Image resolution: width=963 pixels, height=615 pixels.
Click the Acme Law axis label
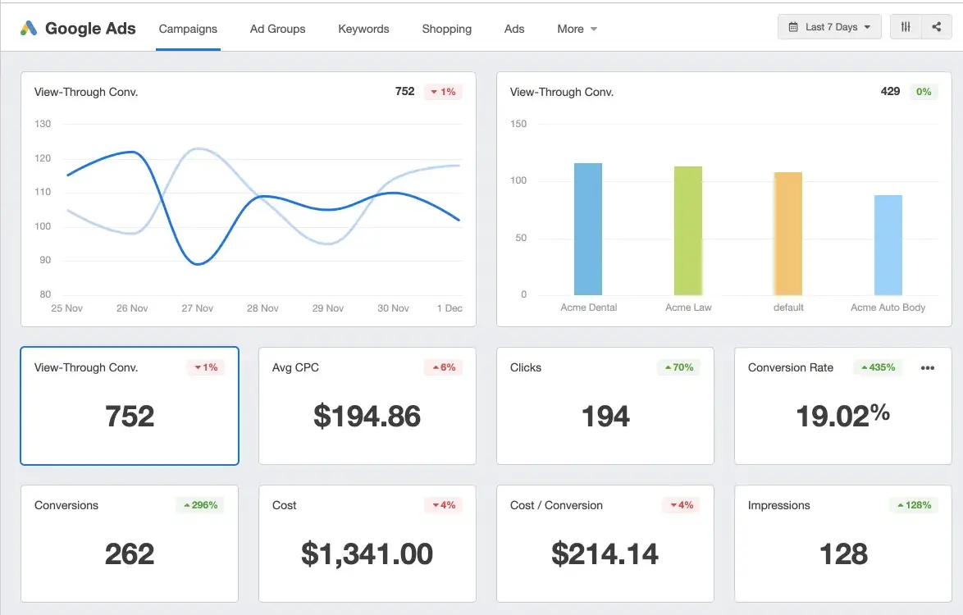pos(688,307)
